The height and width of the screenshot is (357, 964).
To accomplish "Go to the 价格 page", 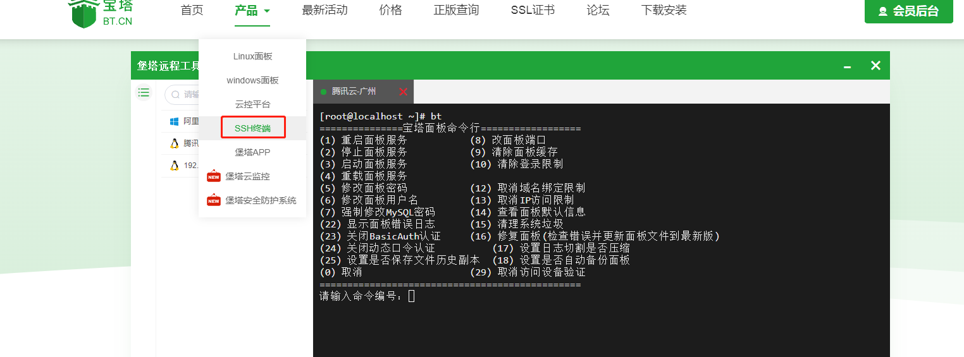I will (390, 10).
